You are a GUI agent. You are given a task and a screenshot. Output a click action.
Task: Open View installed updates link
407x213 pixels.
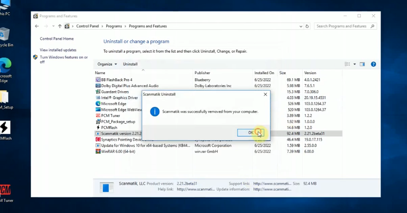[58, 50]
